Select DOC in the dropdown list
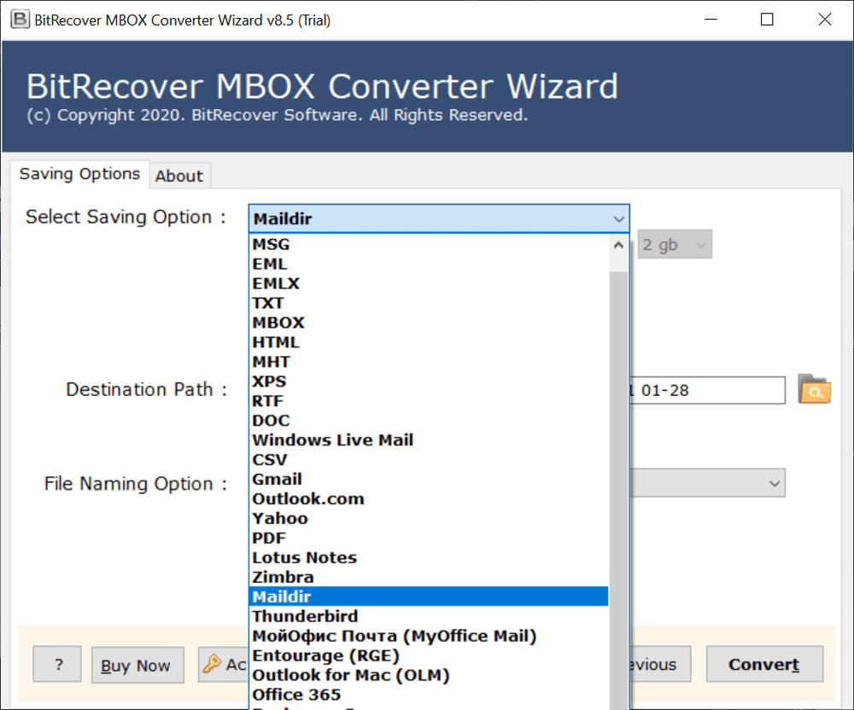The width and height of the screenshot is (854, 710). (429, 421)
